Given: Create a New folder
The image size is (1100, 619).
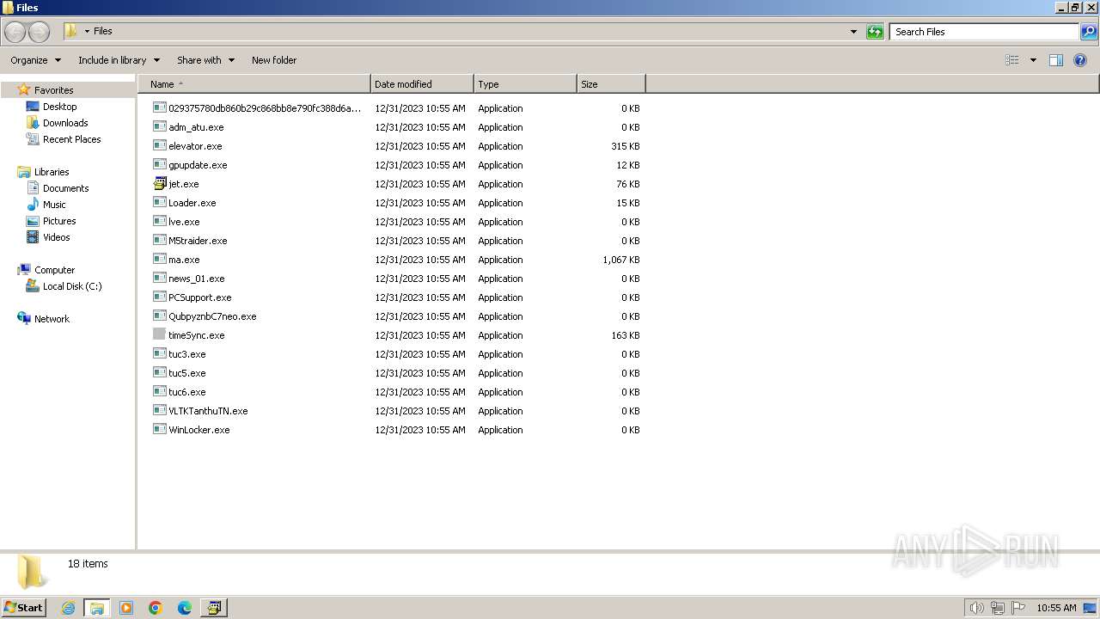Looking at the screenshot, I should [274, 60].
